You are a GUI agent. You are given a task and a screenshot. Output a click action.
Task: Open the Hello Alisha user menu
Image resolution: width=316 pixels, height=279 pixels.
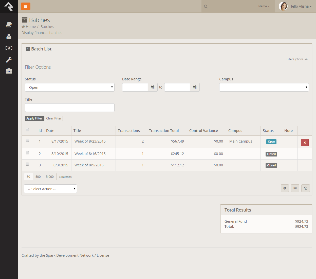pos(295,6)
